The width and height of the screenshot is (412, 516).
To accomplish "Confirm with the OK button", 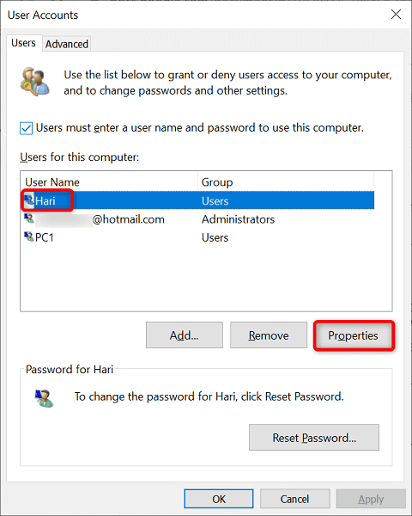I will click(x=219, y=499).
